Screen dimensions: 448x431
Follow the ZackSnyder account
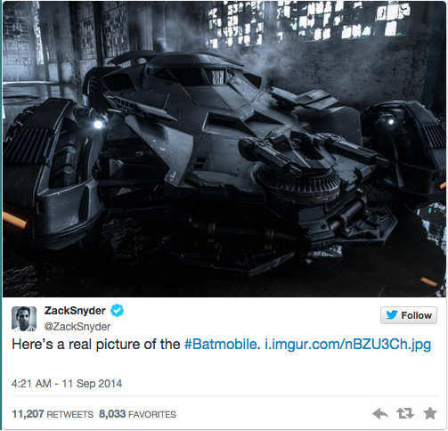click(x=409, y=315)
